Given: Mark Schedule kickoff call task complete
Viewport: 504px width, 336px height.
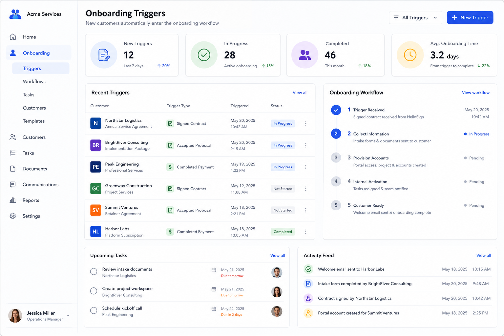Looking at the screenshot, I should (x=94, y=310).
